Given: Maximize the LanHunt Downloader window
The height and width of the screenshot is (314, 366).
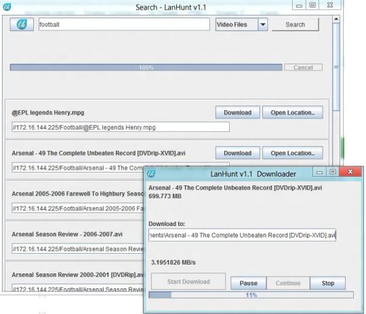Looking at the screenshot, I should (333, 172).
